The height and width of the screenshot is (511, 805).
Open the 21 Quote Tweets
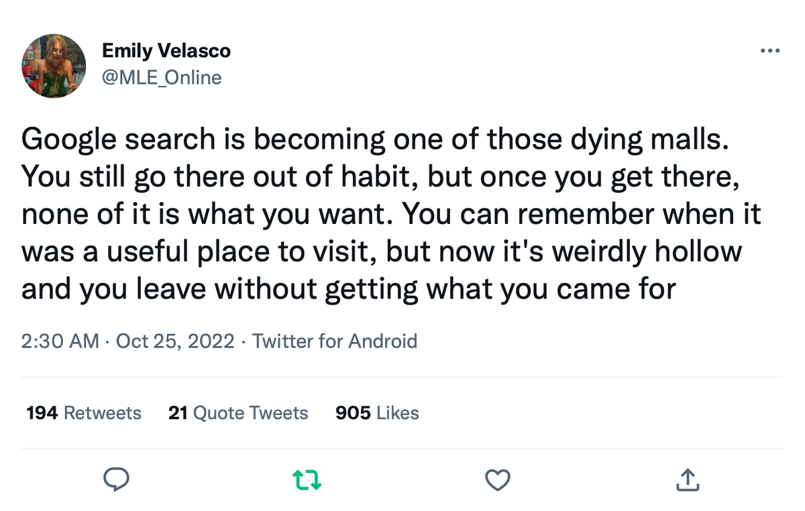click(x=238, y=413)
